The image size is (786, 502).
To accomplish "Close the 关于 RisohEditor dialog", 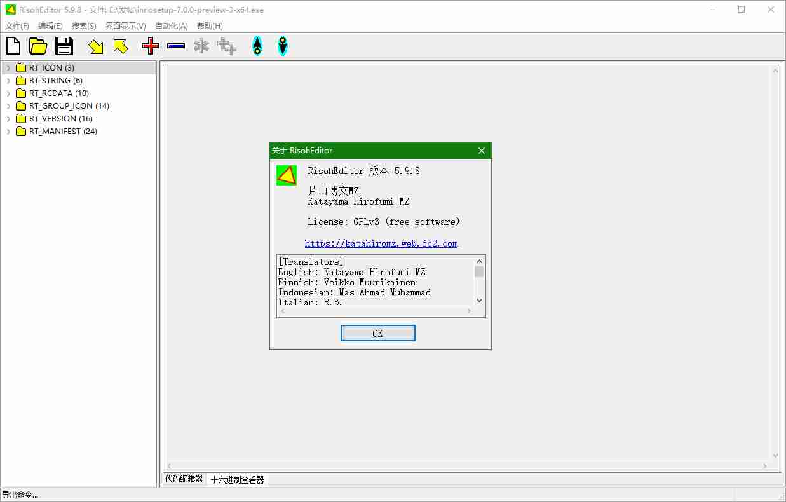I will point(482,151).
